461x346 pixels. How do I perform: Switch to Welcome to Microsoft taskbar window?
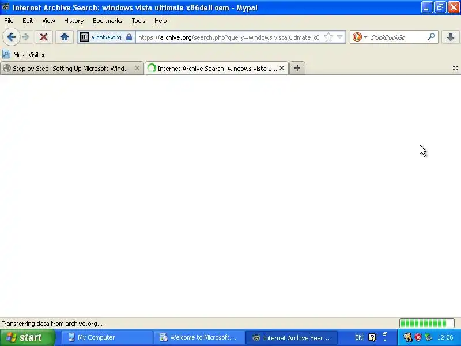(x=199, y=337)
